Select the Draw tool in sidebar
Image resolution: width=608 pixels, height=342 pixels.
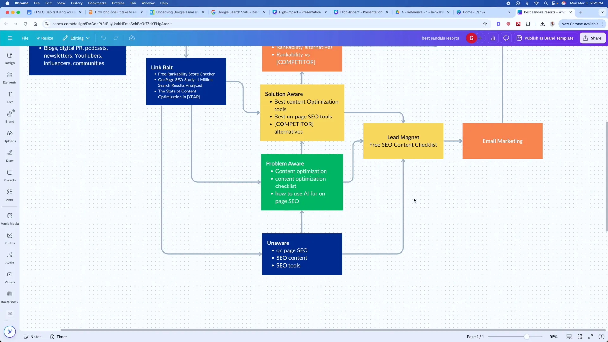(9, 156)
